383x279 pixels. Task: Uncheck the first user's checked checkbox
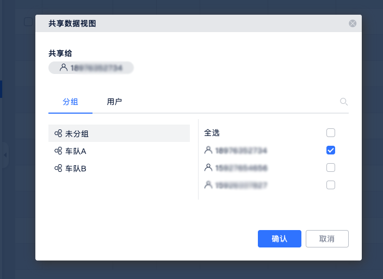point(331,150)
